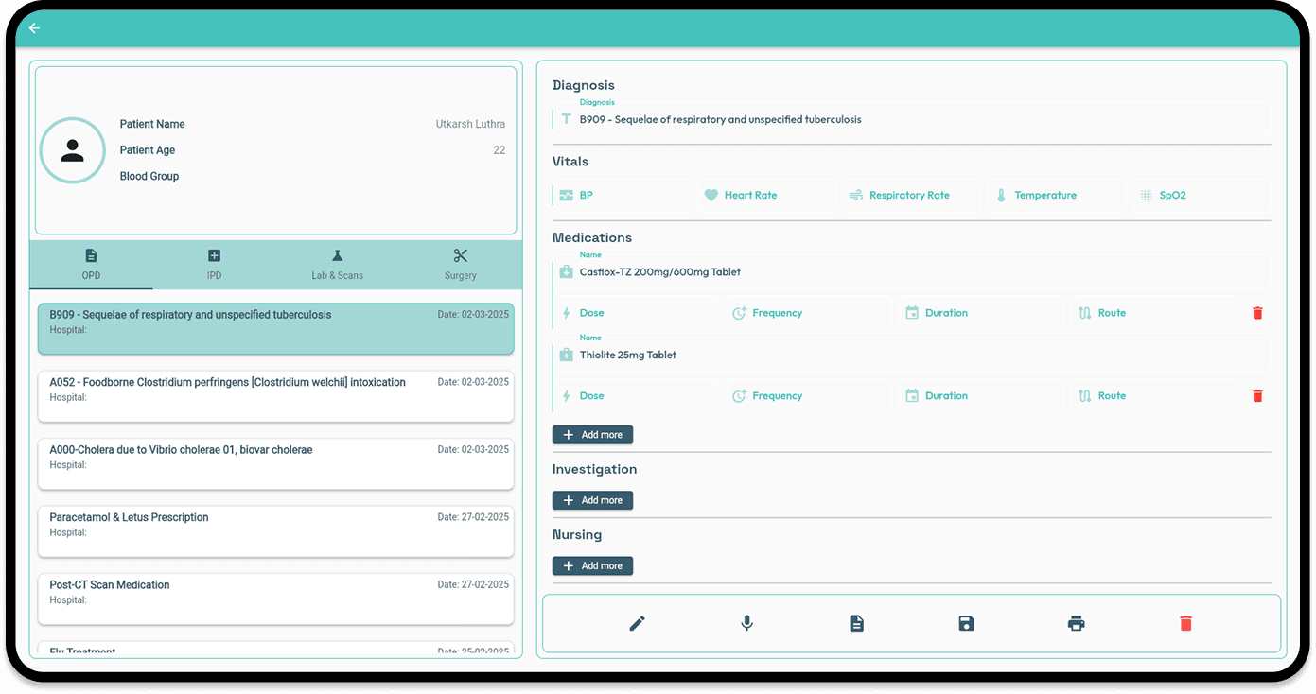
Task: Open the Lab & Scans tab
Action: pyautogui.click(x=337, y=264)
